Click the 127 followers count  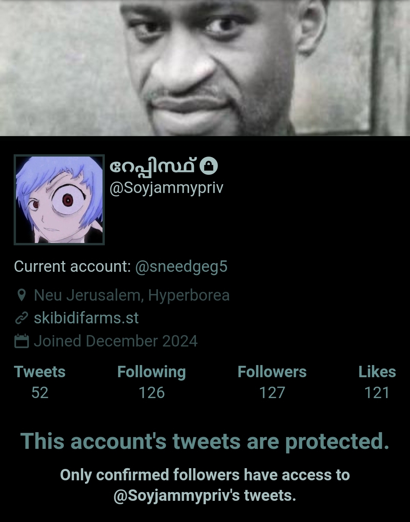(272, 393)
